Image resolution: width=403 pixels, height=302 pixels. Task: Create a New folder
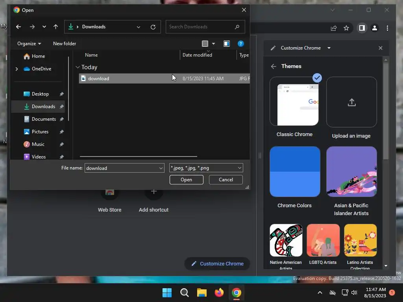[65, 44]
